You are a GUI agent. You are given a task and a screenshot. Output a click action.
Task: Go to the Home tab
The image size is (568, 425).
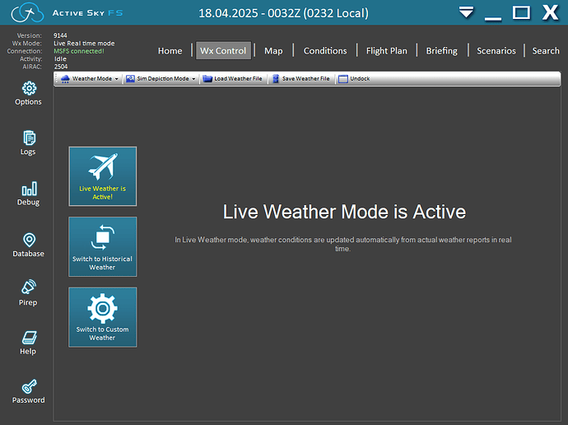[170, 51]
